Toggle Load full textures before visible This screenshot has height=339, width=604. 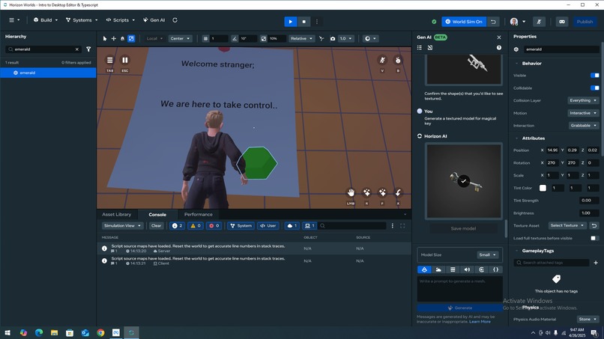[594, 238]
